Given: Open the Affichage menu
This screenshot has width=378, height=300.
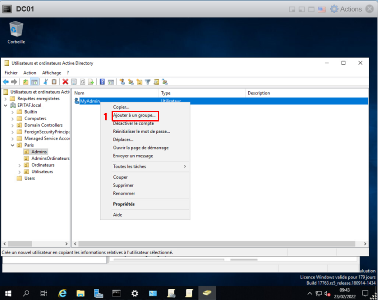Looking at the screenshot, I should [x=51, y=73].
